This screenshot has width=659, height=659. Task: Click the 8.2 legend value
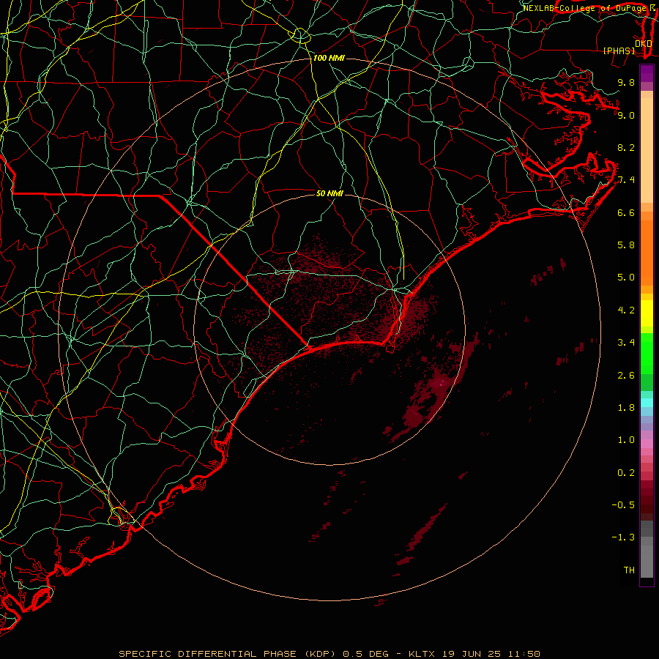pos(626,147)
